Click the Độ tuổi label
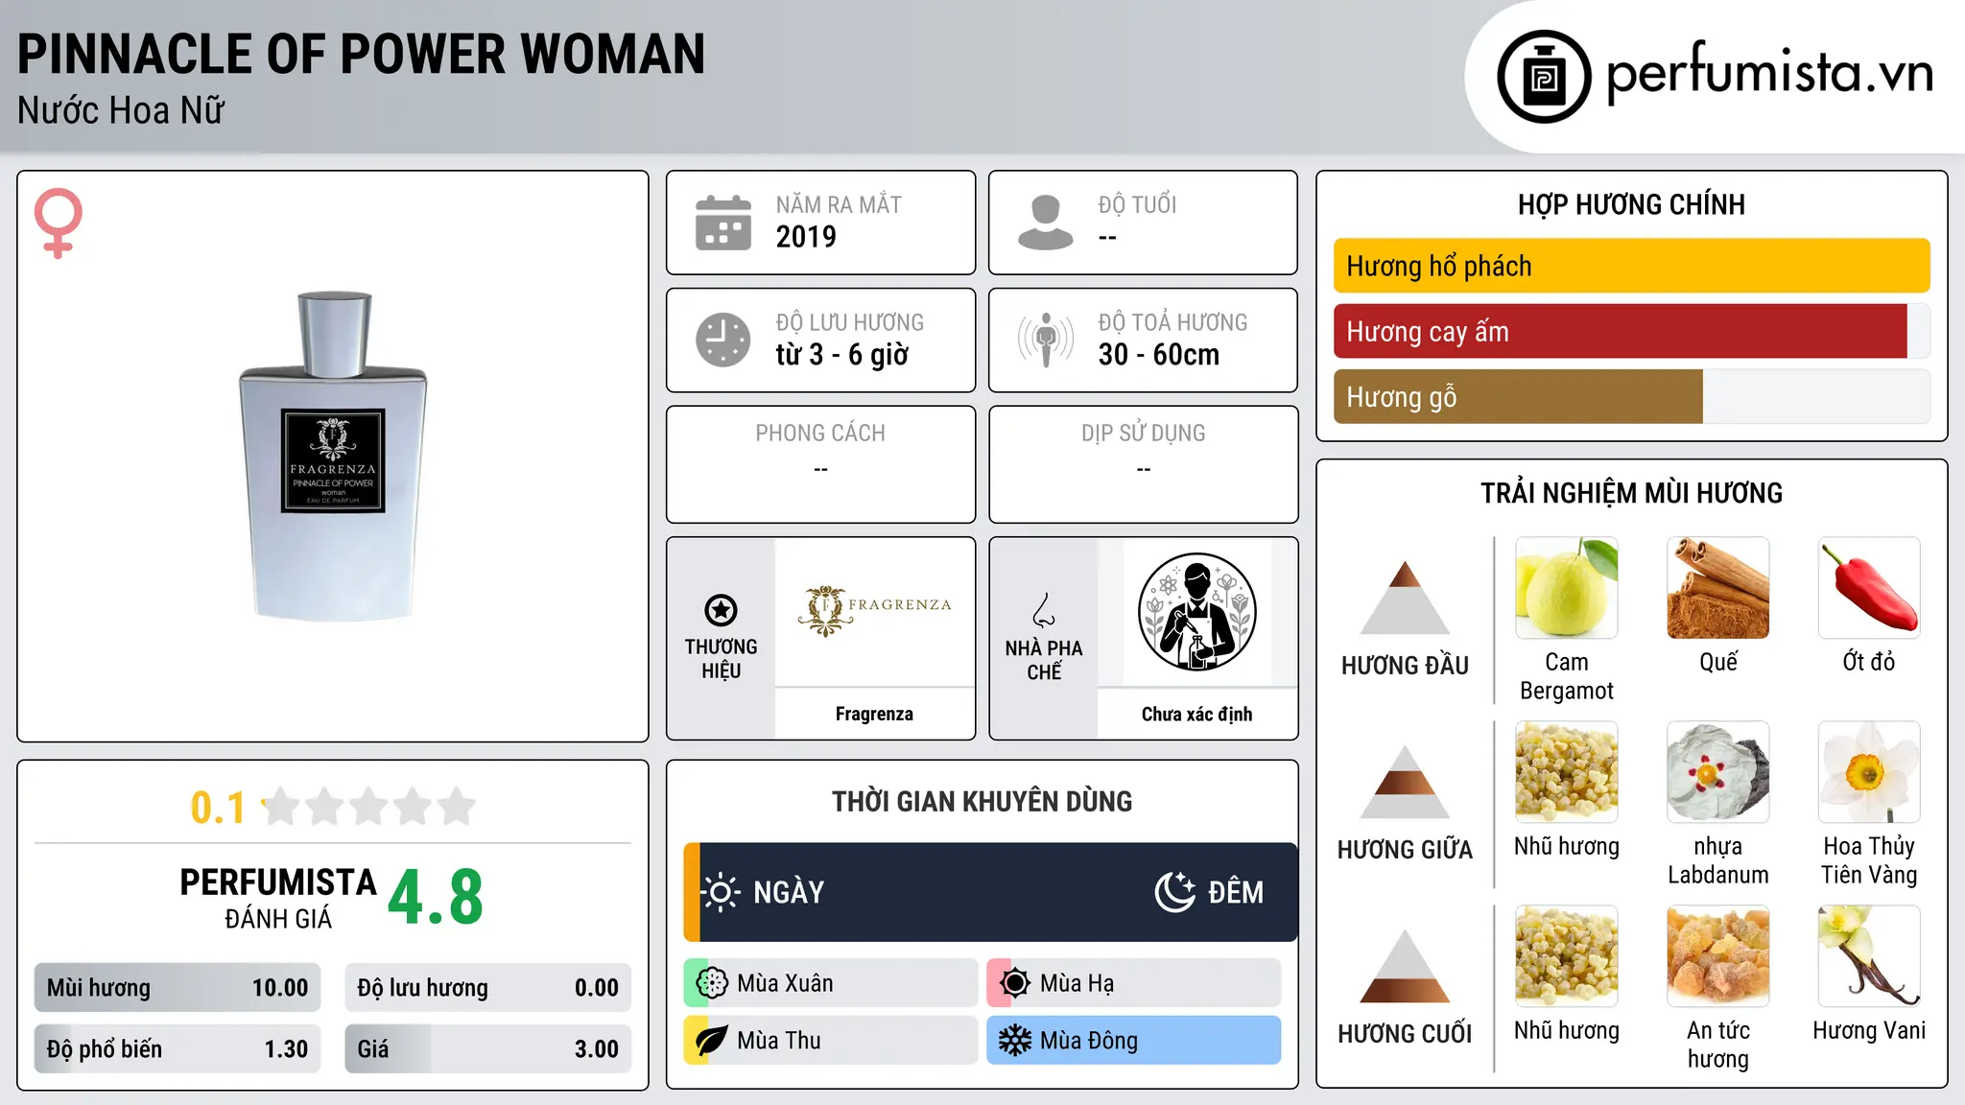1965x1105 pixels. [x=1137, y=204]
